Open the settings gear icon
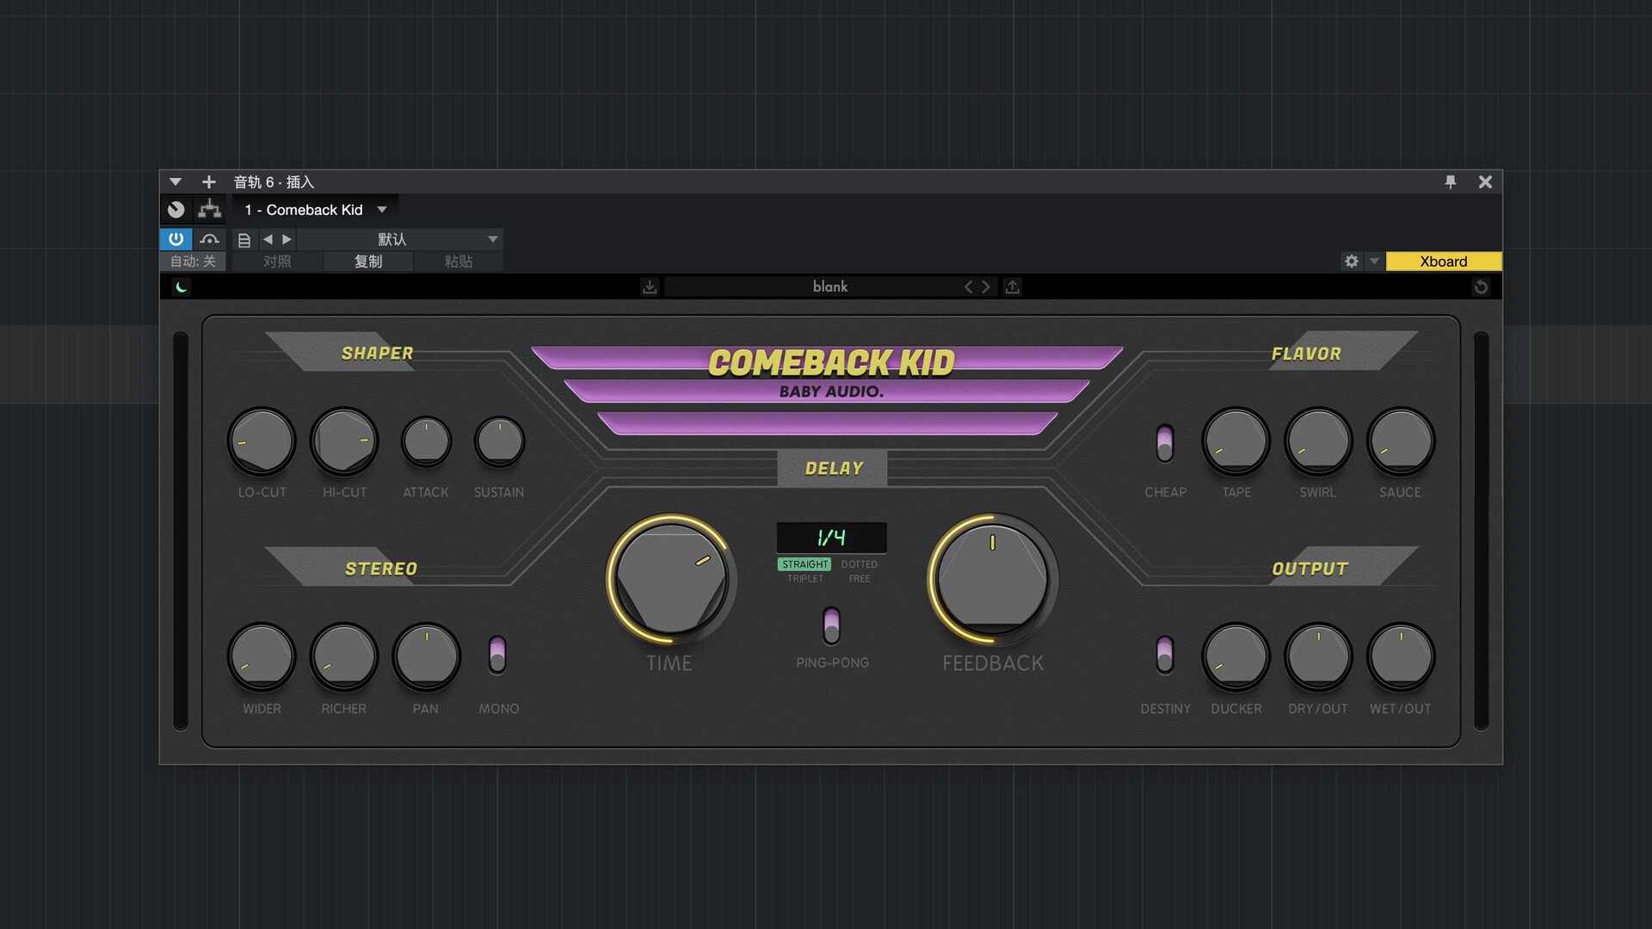Screen dimensions: 1652x929 point(1352,261)
